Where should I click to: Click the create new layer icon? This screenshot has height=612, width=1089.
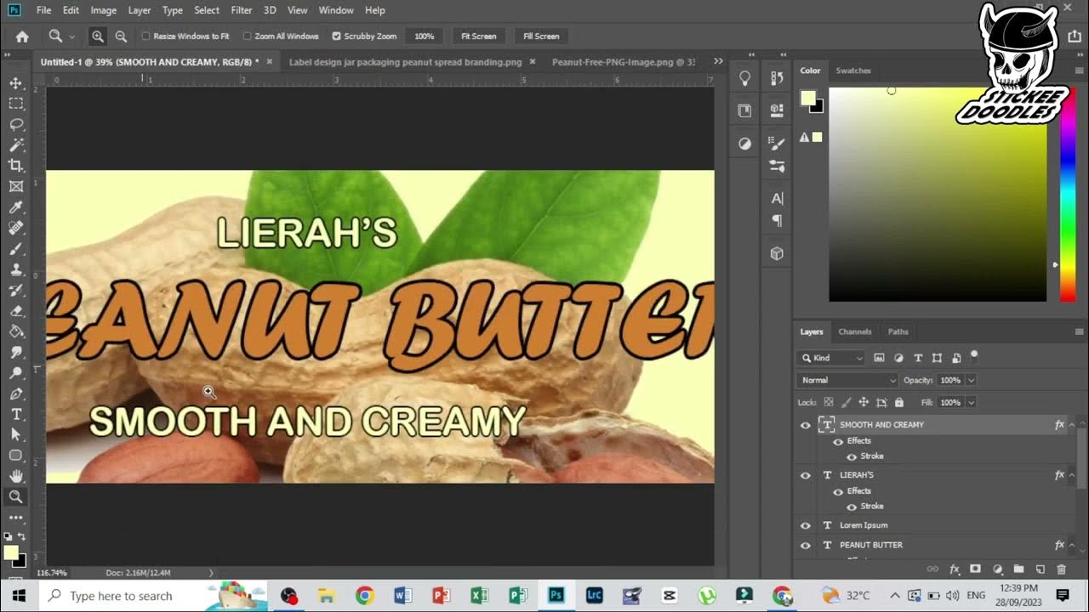pos(1040,569)
